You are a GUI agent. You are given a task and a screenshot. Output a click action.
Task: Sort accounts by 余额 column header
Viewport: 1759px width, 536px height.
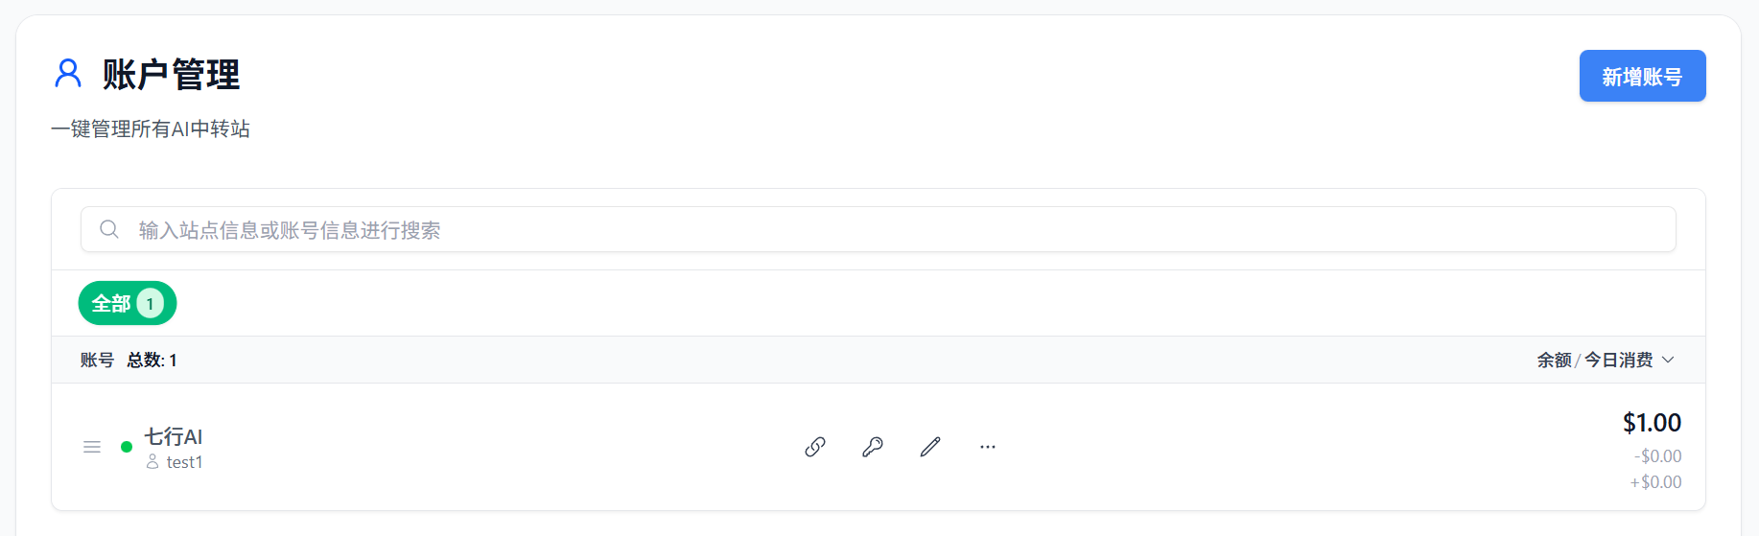pyautogui.click(x=1554, y=360)
